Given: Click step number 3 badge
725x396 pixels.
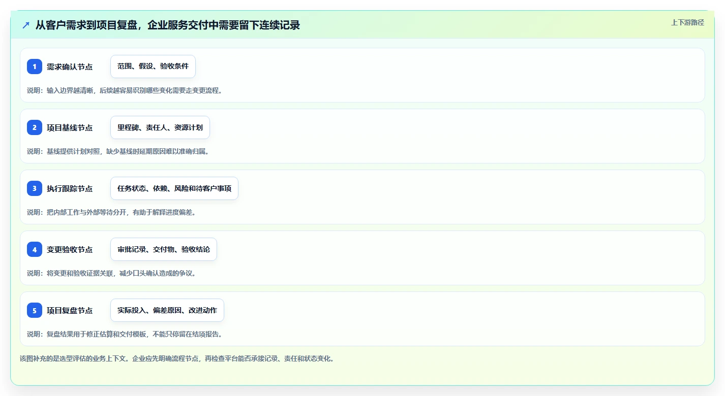Looking at the screenshot, I should [35, 188].
